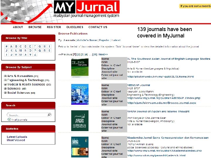Open the AEESEAP Journal cover thumbnail
The image size is (211, 158).
click(80, 94)
